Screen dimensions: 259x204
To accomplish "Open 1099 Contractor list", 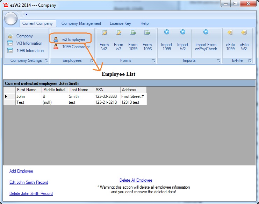I will 75,47.
